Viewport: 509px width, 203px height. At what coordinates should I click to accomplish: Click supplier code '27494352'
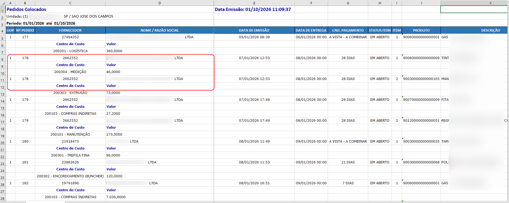pos(70,37)
